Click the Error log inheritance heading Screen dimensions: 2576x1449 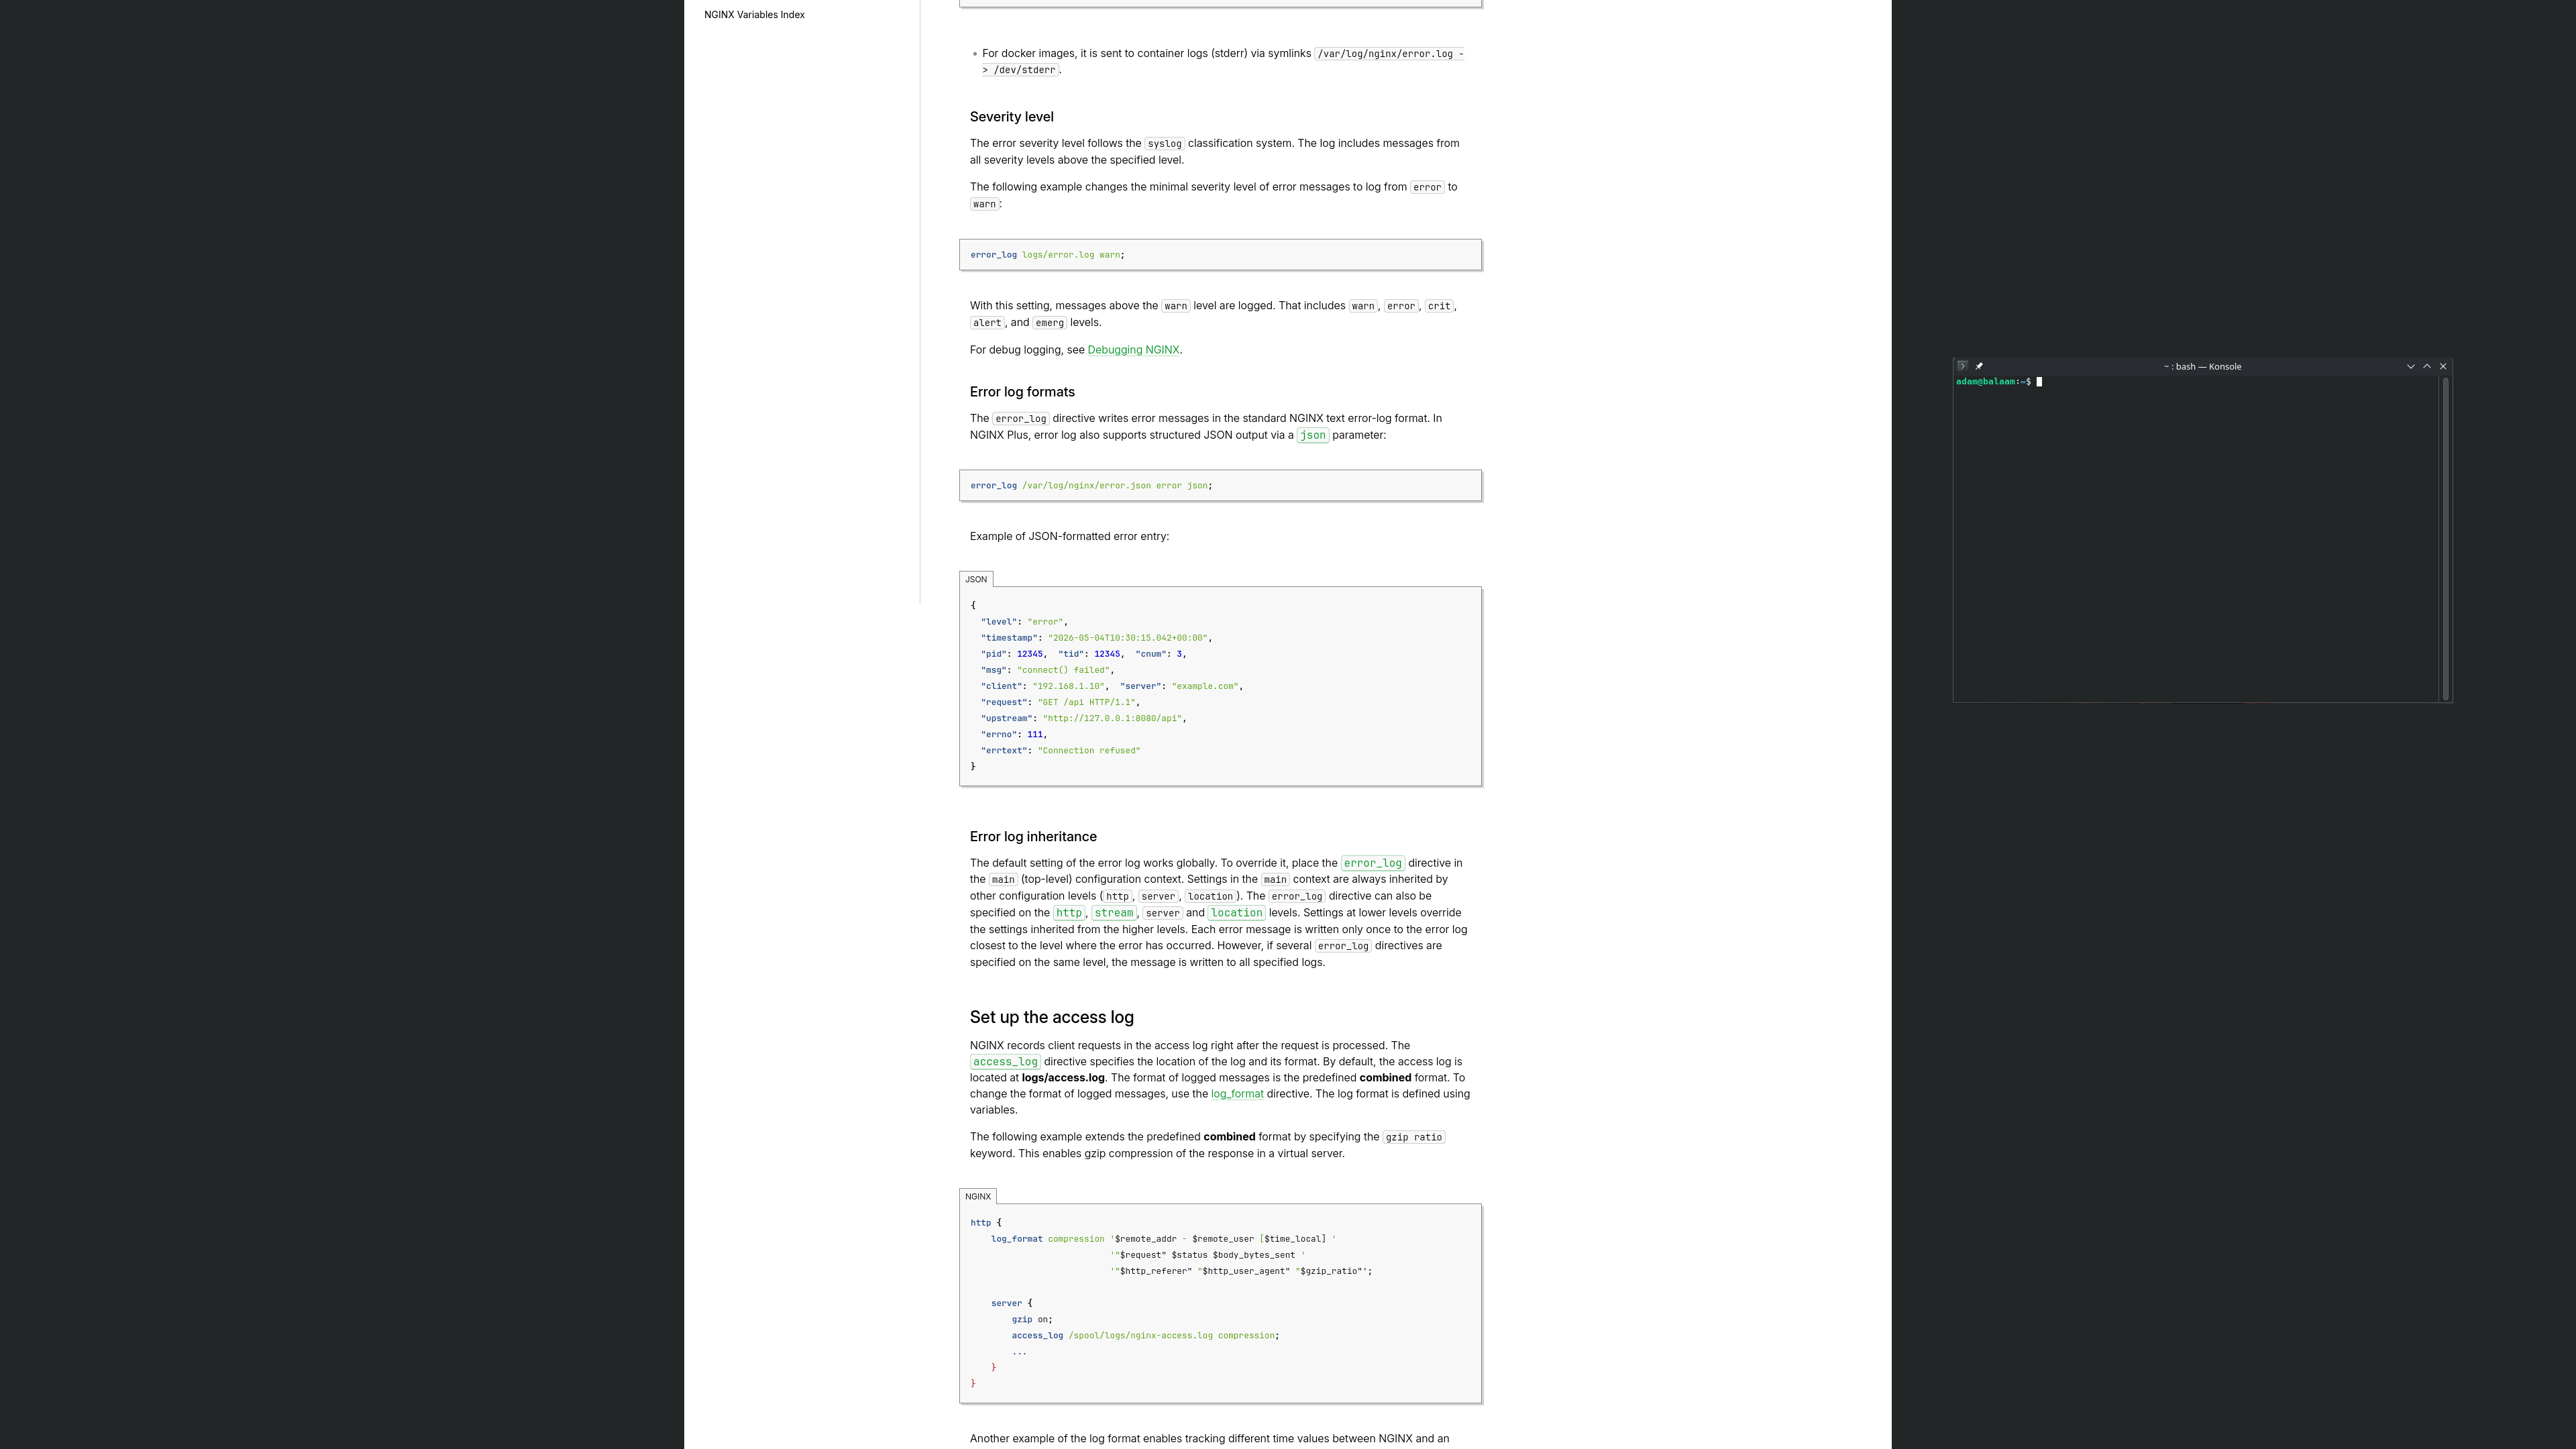[x=1033, y=837]
